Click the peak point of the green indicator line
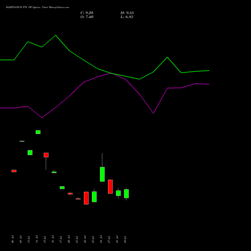 coord(56,36)
